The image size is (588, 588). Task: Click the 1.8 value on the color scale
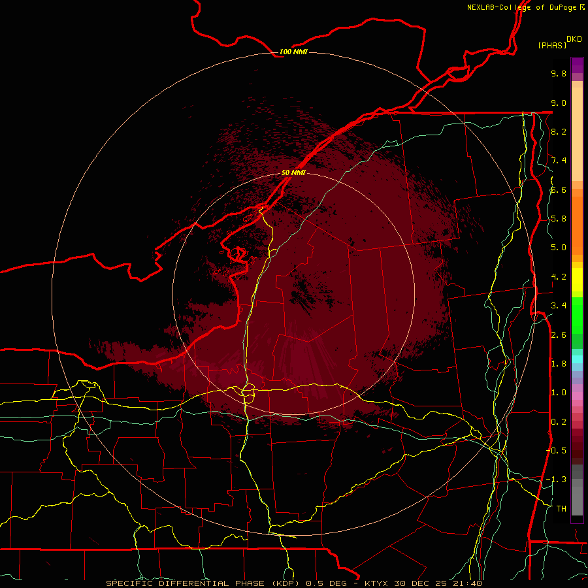[x=559, y=364]
